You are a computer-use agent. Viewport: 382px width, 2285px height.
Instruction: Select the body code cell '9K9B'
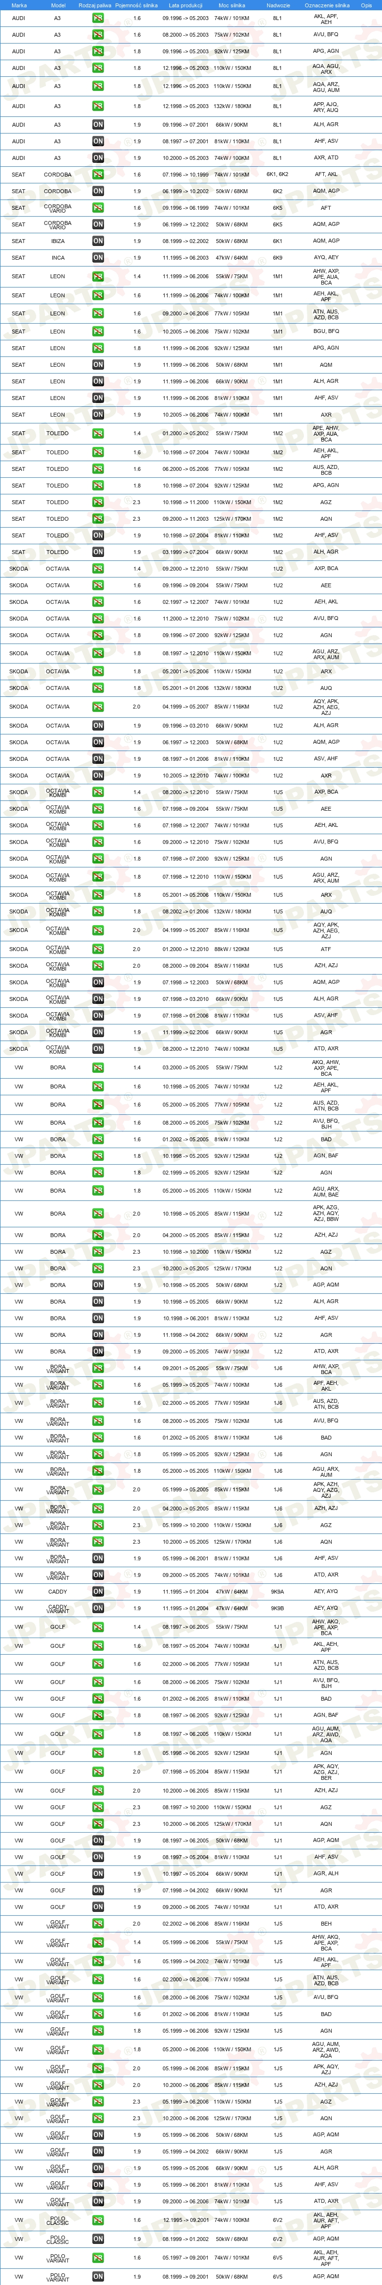(277, 1608)
